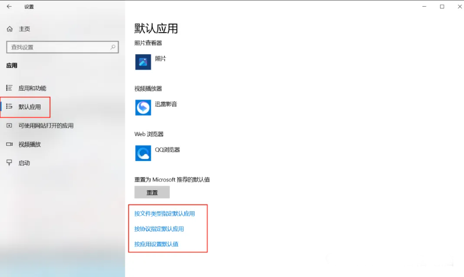Click the 默认应用 page heading
Image resolution: width=464 pixels, height=277 pixels.
tap(156, 29)
